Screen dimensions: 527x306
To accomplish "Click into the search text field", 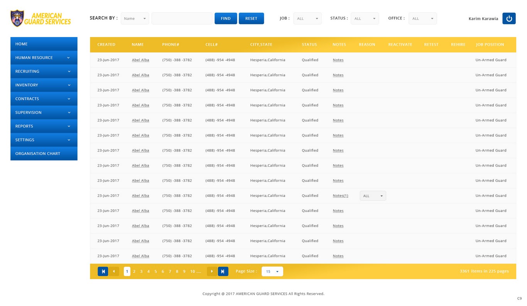I will [182, 18].
